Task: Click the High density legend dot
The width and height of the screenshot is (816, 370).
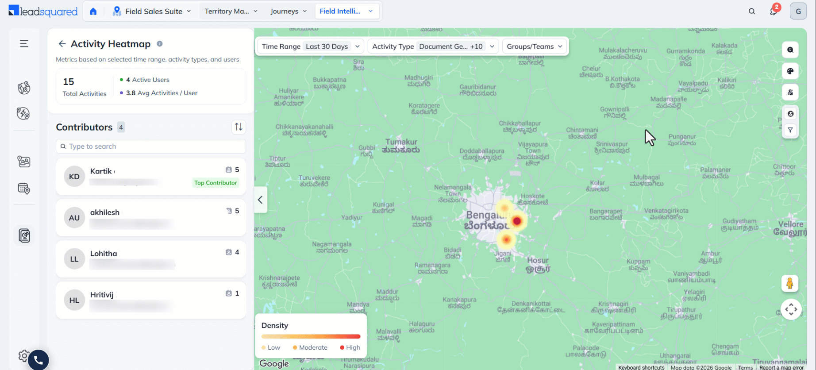Action: pos(342,348)
